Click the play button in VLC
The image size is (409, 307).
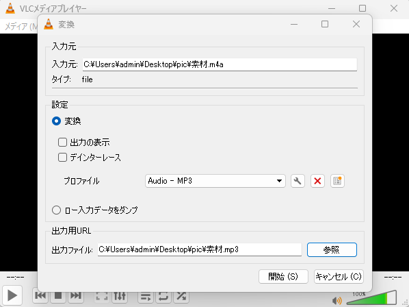point(12,295)
